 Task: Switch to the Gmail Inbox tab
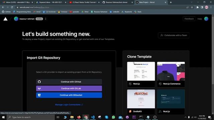[x=18, y=2]
